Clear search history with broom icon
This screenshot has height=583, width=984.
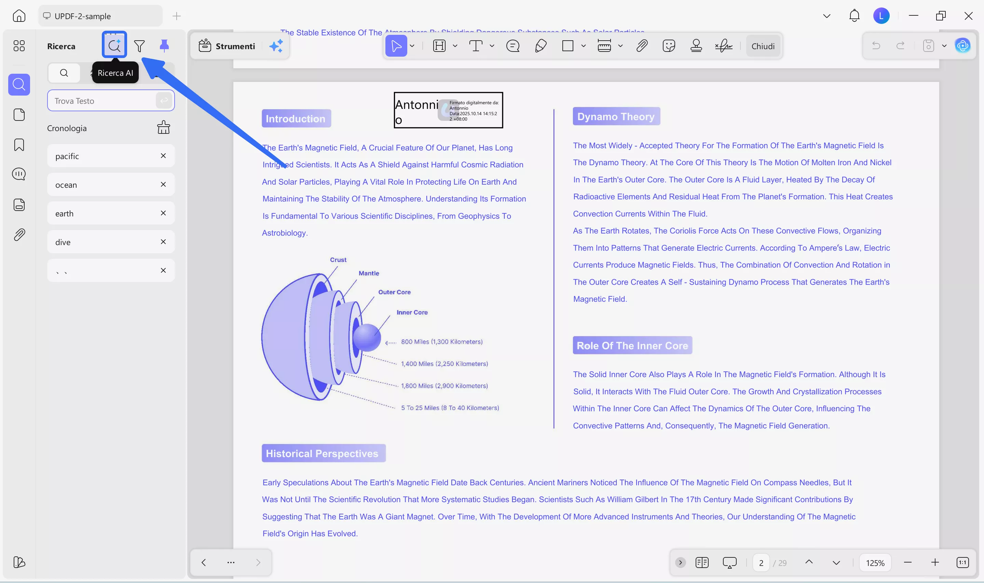click(164, 127)
